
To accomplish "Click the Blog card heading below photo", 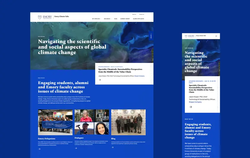I will pyautogui.click(x=113, y=139).
